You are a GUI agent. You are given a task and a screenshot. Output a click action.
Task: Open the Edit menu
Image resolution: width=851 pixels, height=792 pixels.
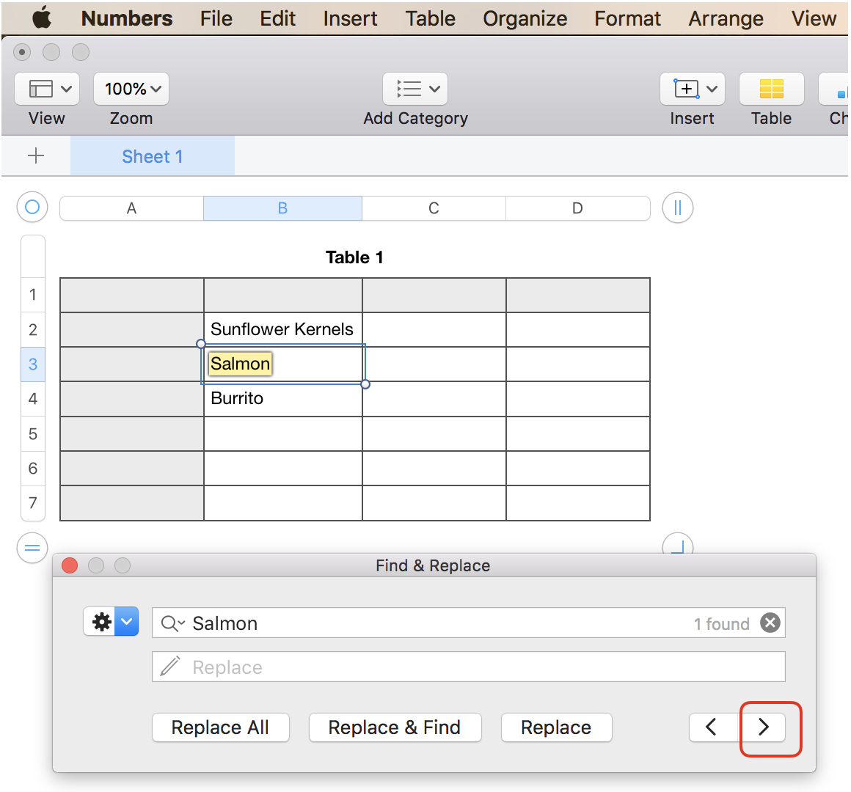pyautogui.click(x=277, y=18)
